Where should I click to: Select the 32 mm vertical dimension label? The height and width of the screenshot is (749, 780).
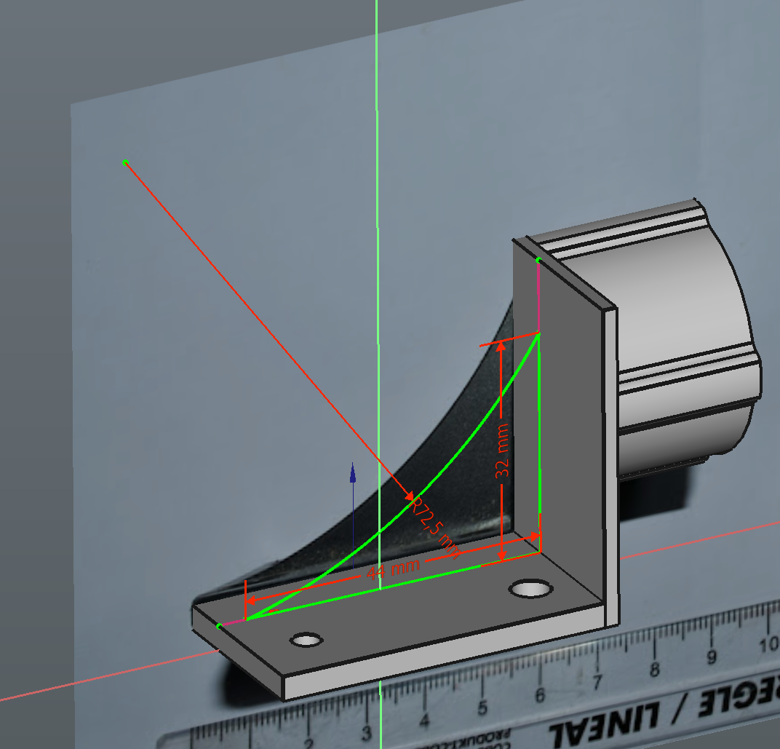click(x=503, y=451)
